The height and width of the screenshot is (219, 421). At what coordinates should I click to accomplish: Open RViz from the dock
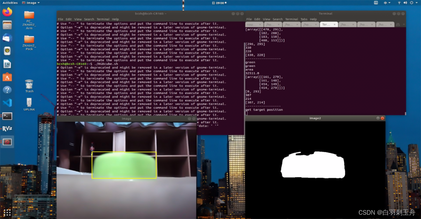[7, 129]
